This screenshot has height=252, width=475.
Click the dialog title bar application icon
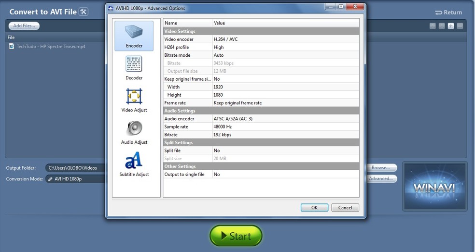pyautogui.click(x=111, y=8)
